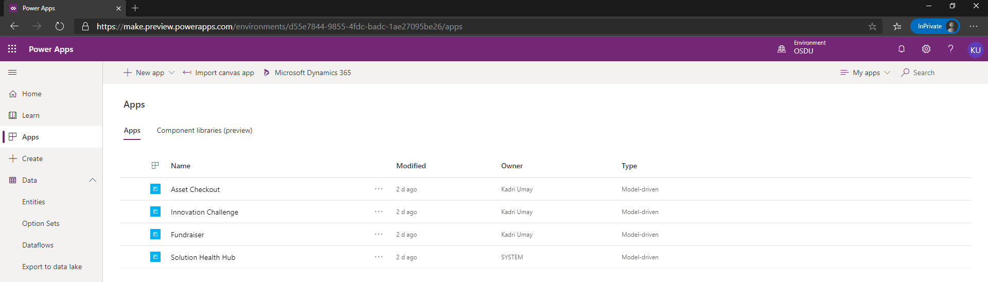Collapse the Data section chevron
The height and width of the screenshot is (282, 988).
coord(93,180)
